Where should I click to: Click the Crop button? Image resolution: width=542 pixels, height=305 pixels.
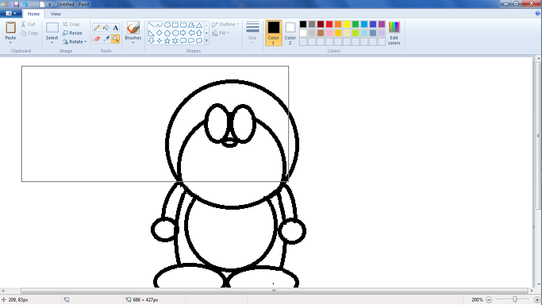tap(71, 24)
